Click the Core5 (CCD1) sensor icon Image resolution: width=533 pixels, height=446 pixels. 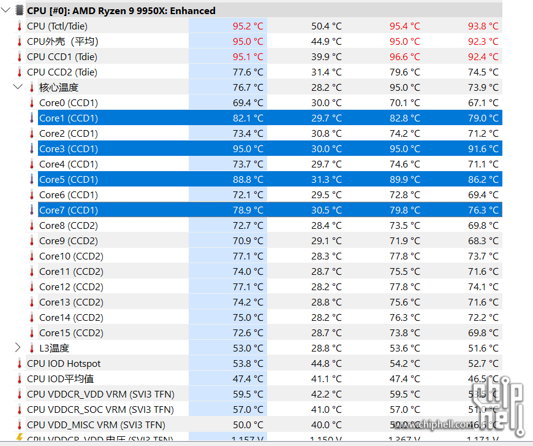click(32, 179)
